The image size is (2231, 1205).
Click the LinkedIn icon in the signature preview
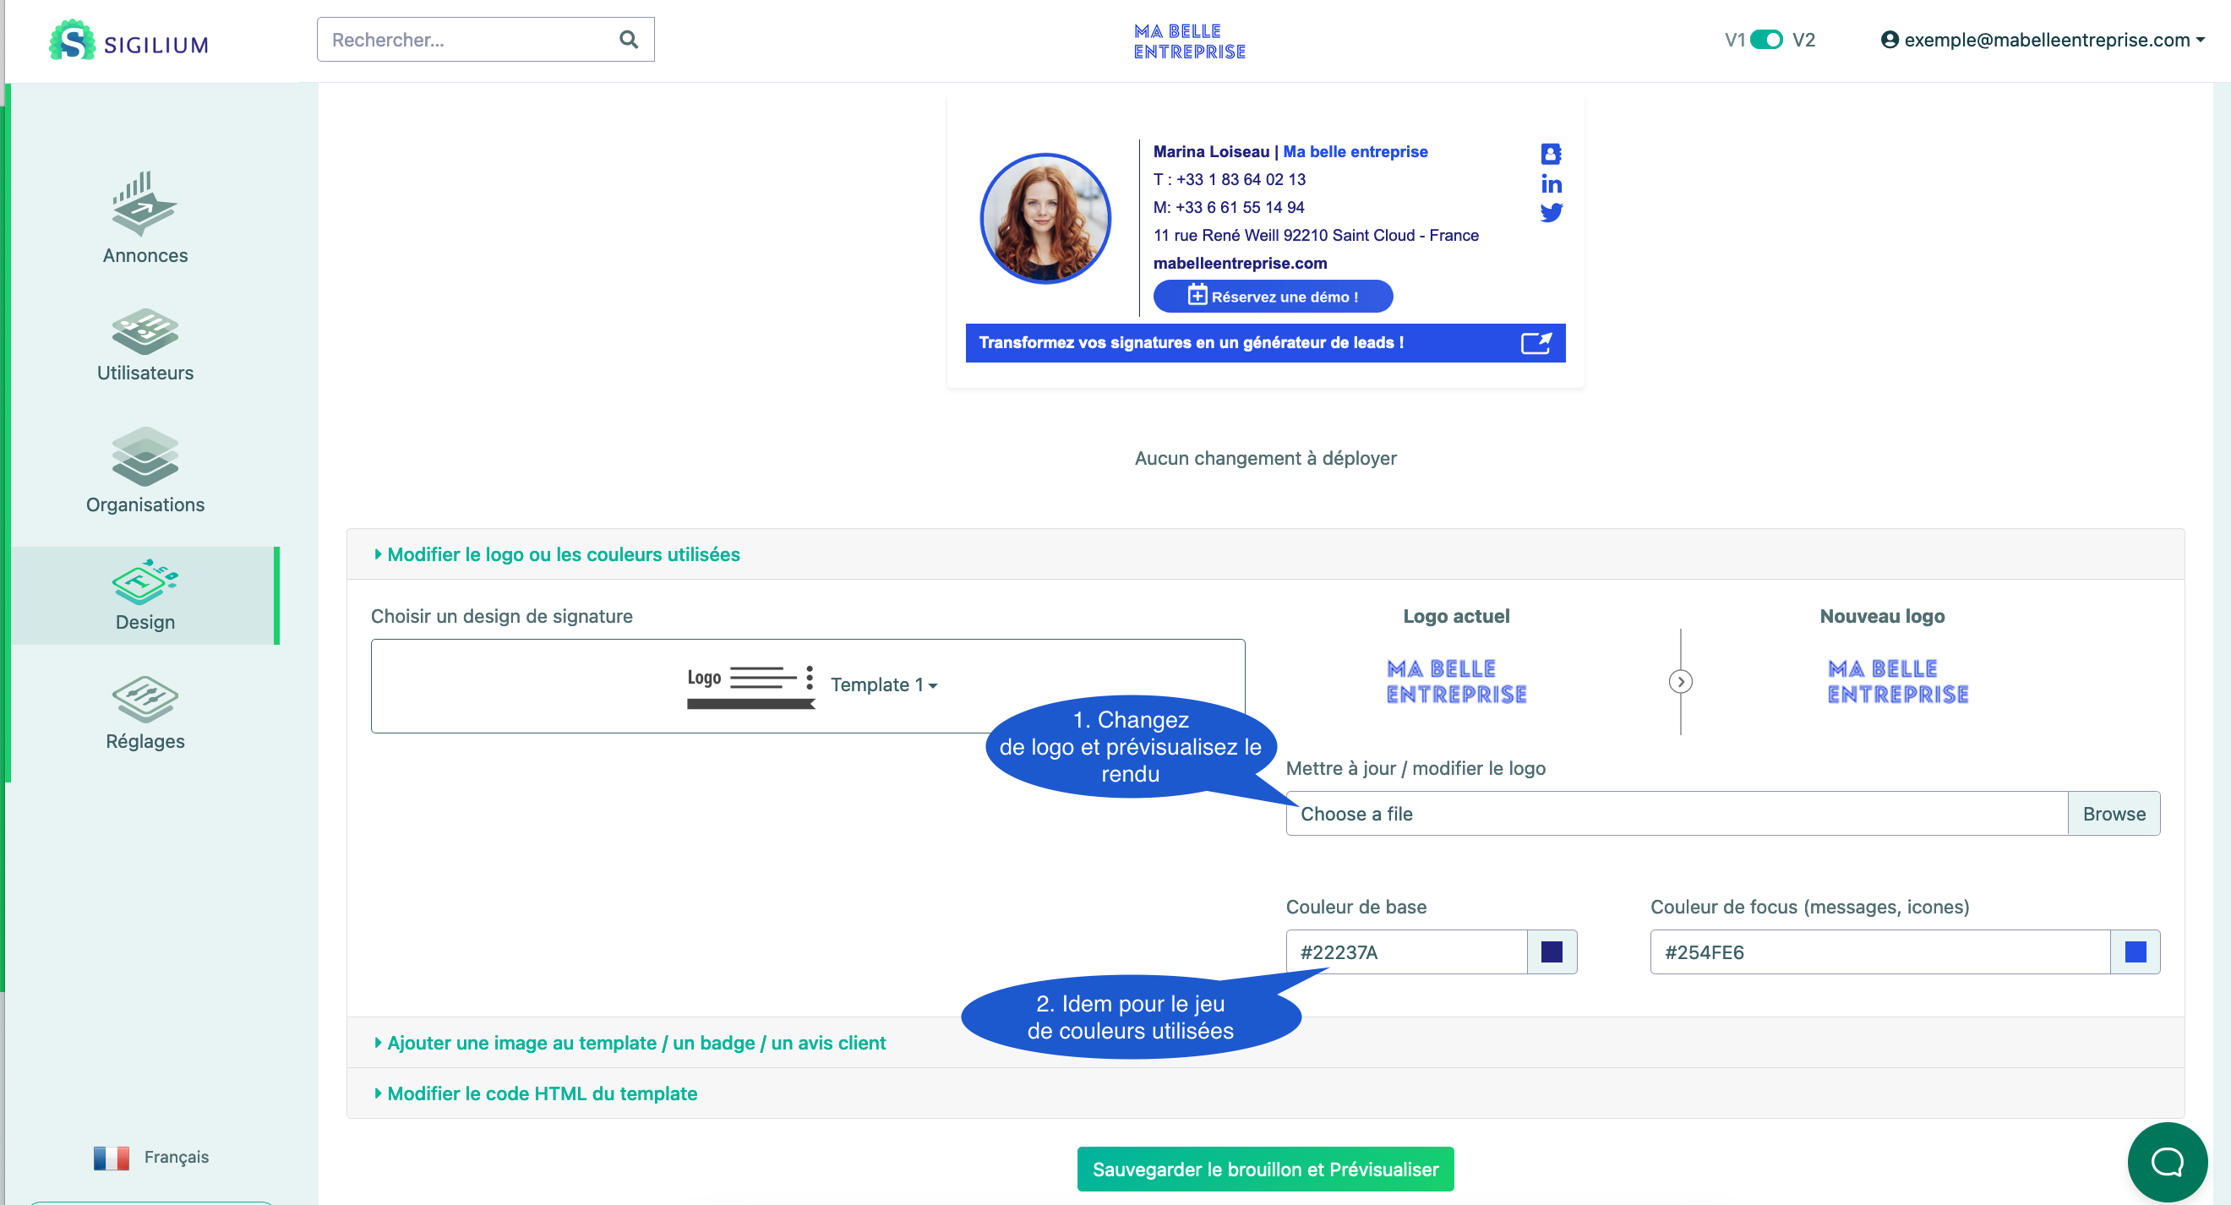(1550, 183)
